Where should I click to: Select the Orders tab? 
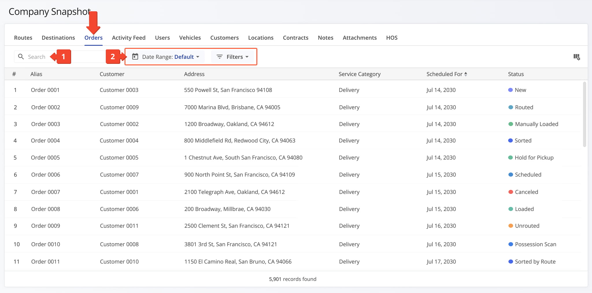coord(93,38)
